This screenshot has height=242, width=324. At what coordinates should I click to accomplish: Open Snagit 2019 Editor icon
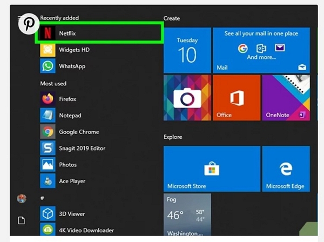(x=48, y=148)
